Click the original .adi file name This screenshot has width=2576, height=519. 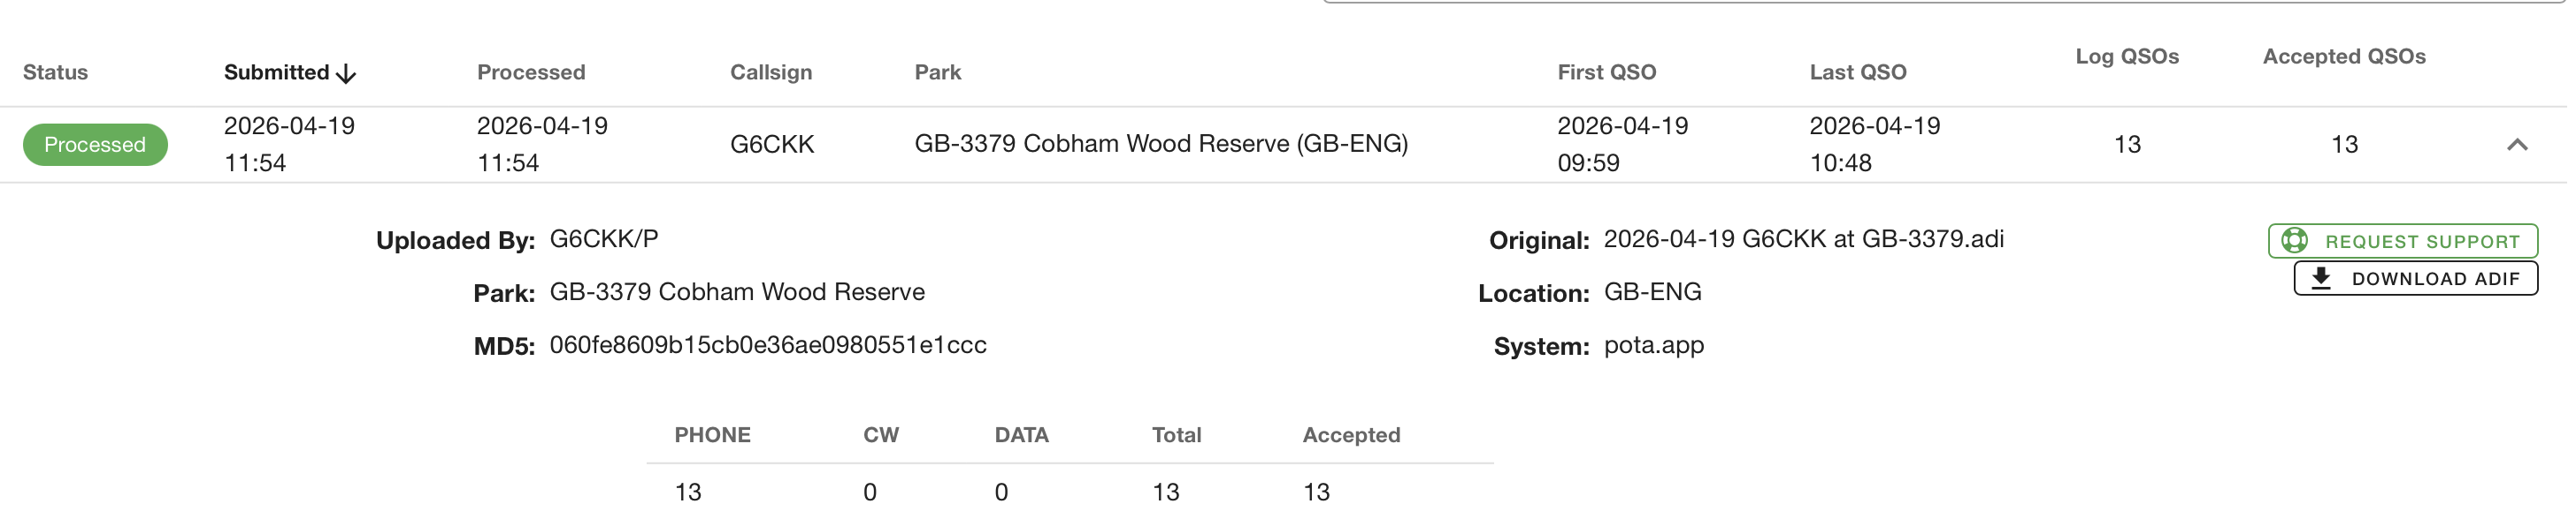click(1803, 239)
